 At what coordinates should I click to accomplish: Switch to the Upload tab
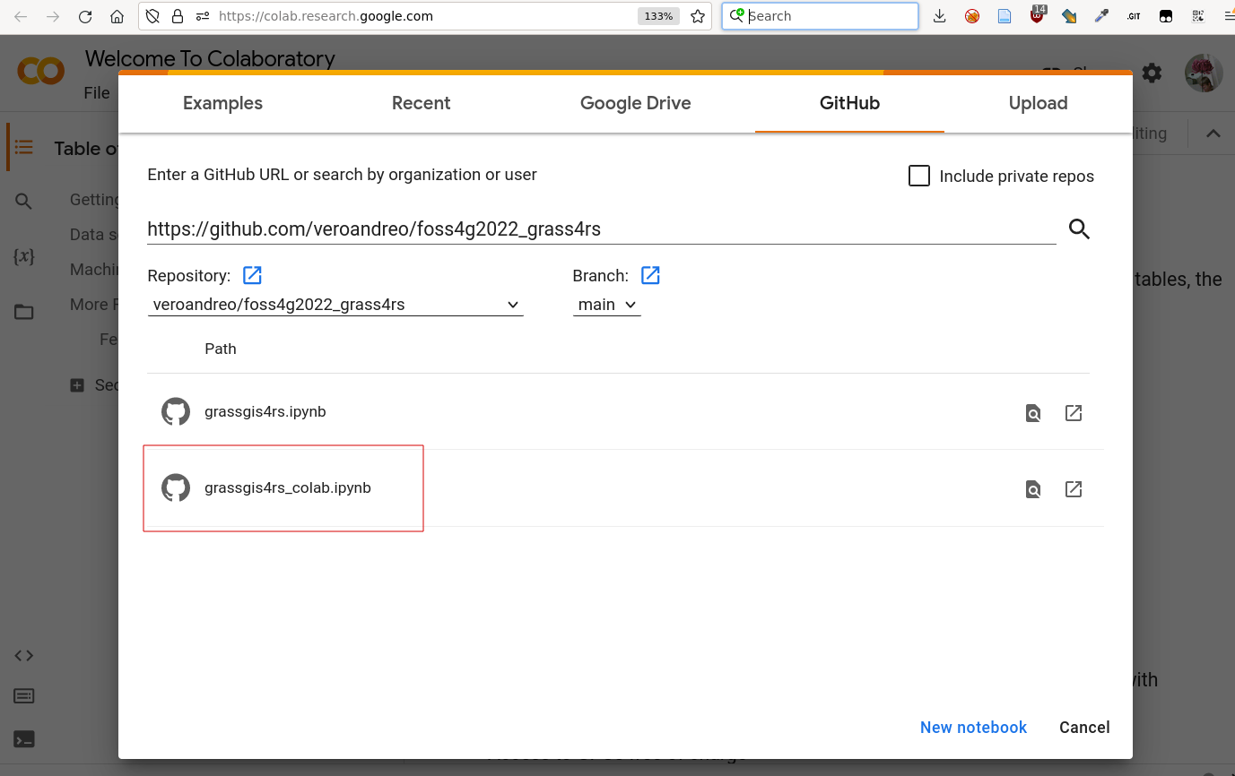pos(1038,103)
